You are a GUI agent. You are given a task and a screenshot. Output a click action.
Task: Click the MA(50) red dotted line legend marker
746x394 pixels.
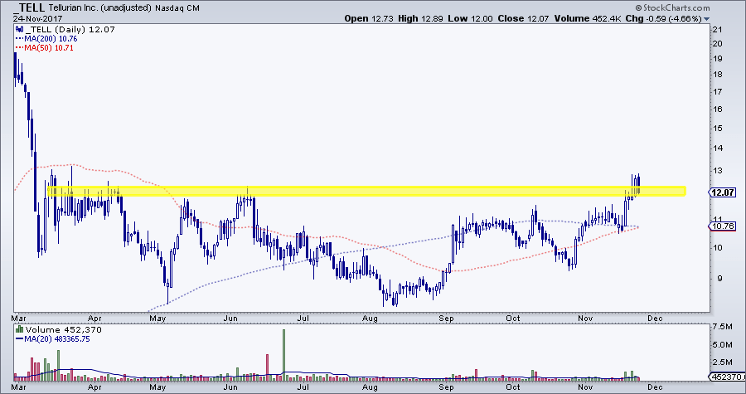pyautogui.click(x=18, y=47)
